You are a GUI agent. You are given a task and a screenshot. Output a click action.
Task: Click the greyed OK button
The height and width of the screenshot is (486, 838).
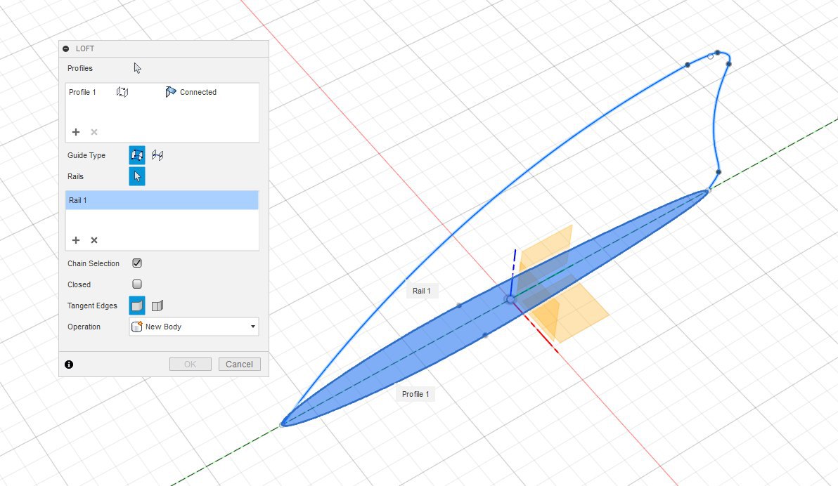pyautogui.click(x=191, y=364)
